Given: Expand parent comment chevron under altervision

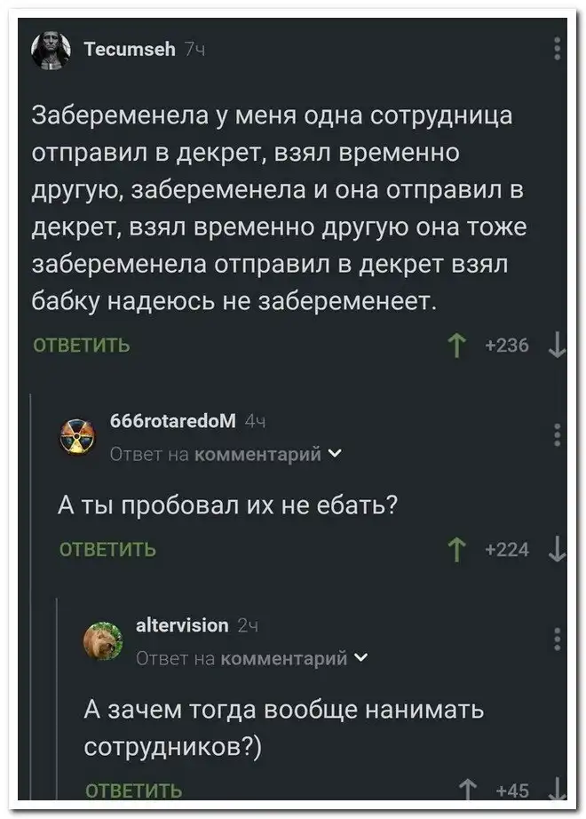Looking at the screenshot, I should [x=357, y=658].
